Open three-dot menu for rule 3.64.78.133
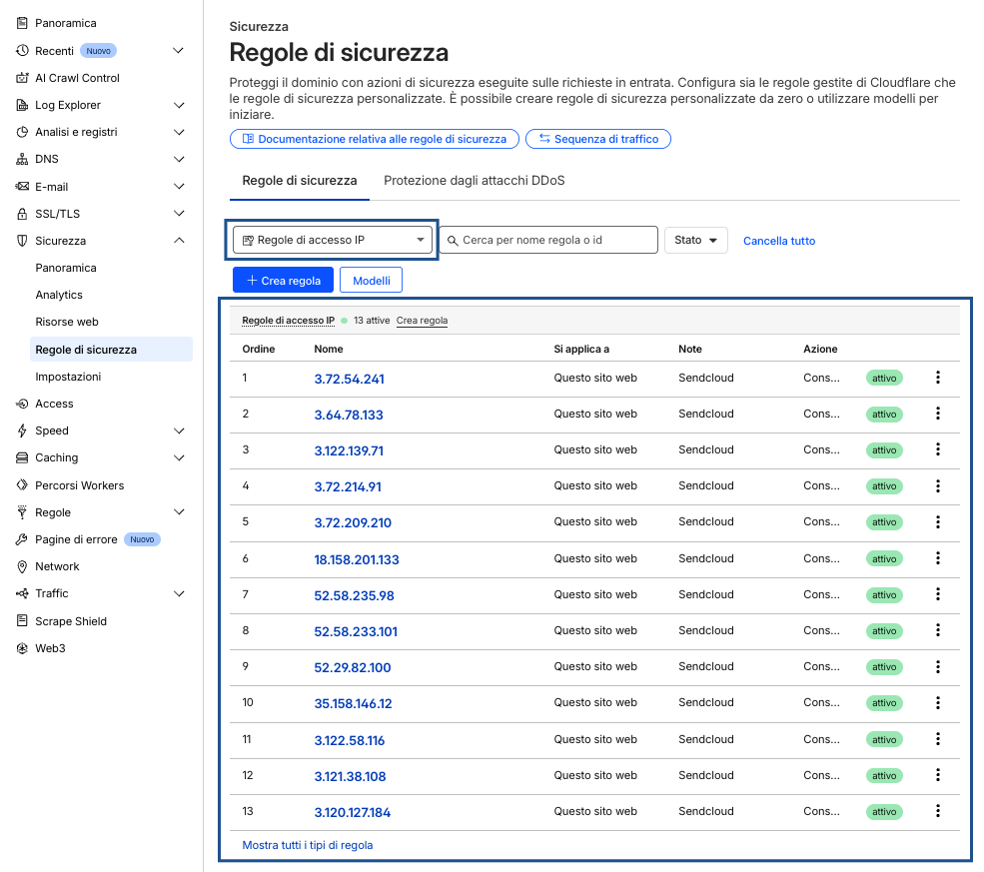Viewport: 984px width, 872px height. click(938, 414)
